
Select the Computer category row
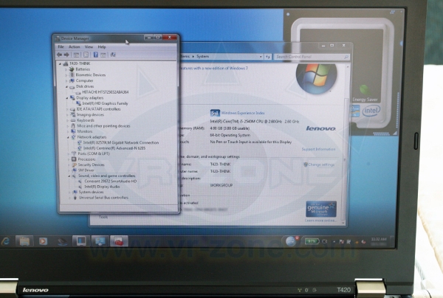tap(84, 80)
